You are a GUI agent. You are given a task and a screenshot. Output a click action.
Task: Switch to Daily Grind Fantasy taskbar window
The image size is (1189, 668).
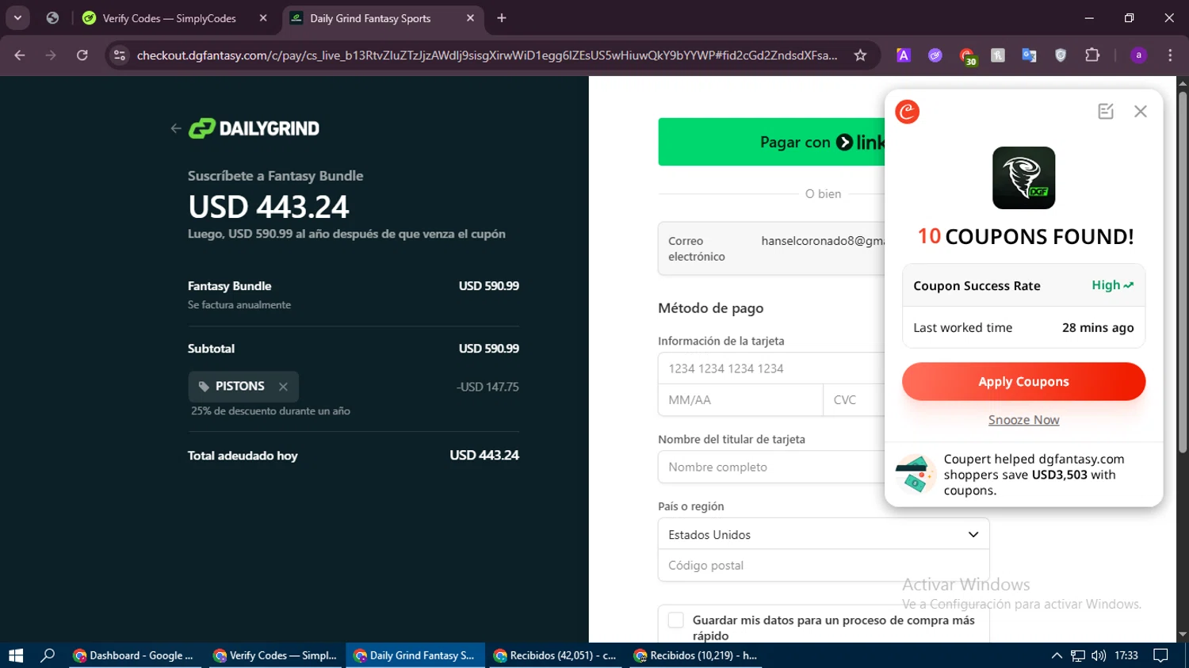415,655
